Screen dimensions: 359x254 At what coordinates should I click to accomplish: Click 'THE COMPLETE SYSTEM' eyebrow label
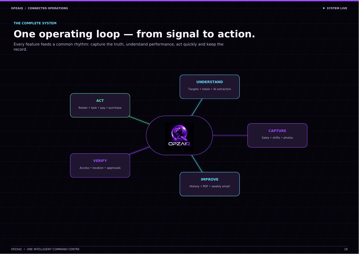[x=35, y=23]
